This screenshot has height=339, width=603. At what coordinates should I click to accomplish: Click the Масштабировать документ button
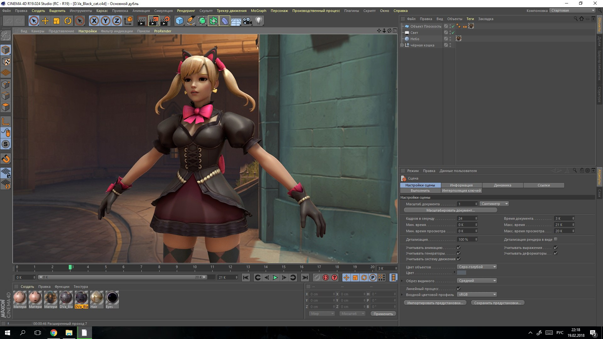(x=450, y=210)
